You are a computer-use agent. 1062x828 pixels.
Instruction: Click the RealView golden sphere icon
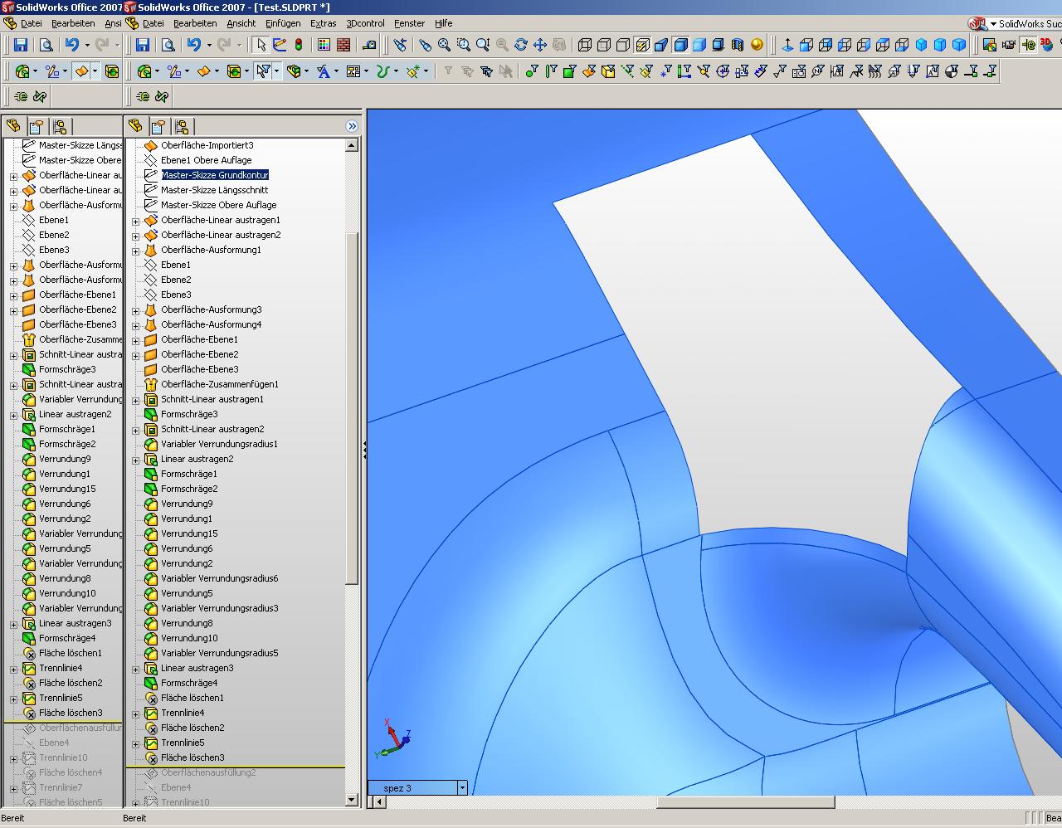(x=757, y=45)
